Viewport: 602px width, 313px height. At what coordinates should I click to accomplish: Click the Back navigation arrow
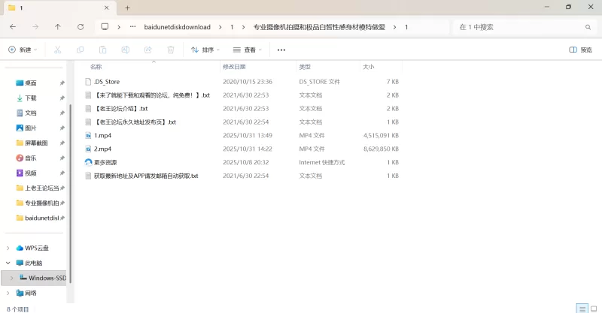pyautogui.click(x=13, y=26)
